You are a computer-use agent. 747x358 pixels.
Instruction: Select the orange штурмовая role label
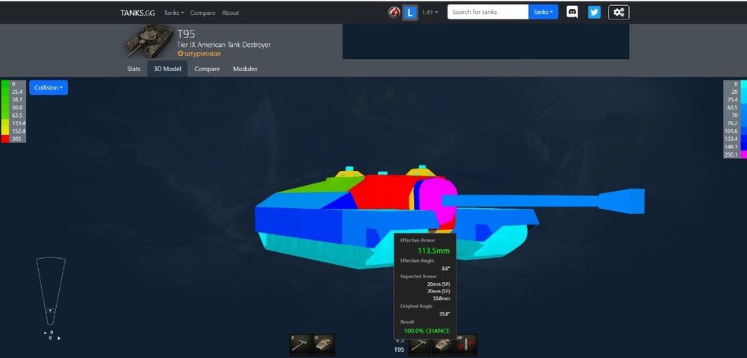click(x=199, y=54)
